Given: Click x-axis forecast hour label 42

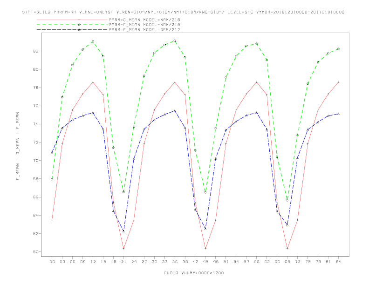Looking at the screenshot, I should (195, 262).
